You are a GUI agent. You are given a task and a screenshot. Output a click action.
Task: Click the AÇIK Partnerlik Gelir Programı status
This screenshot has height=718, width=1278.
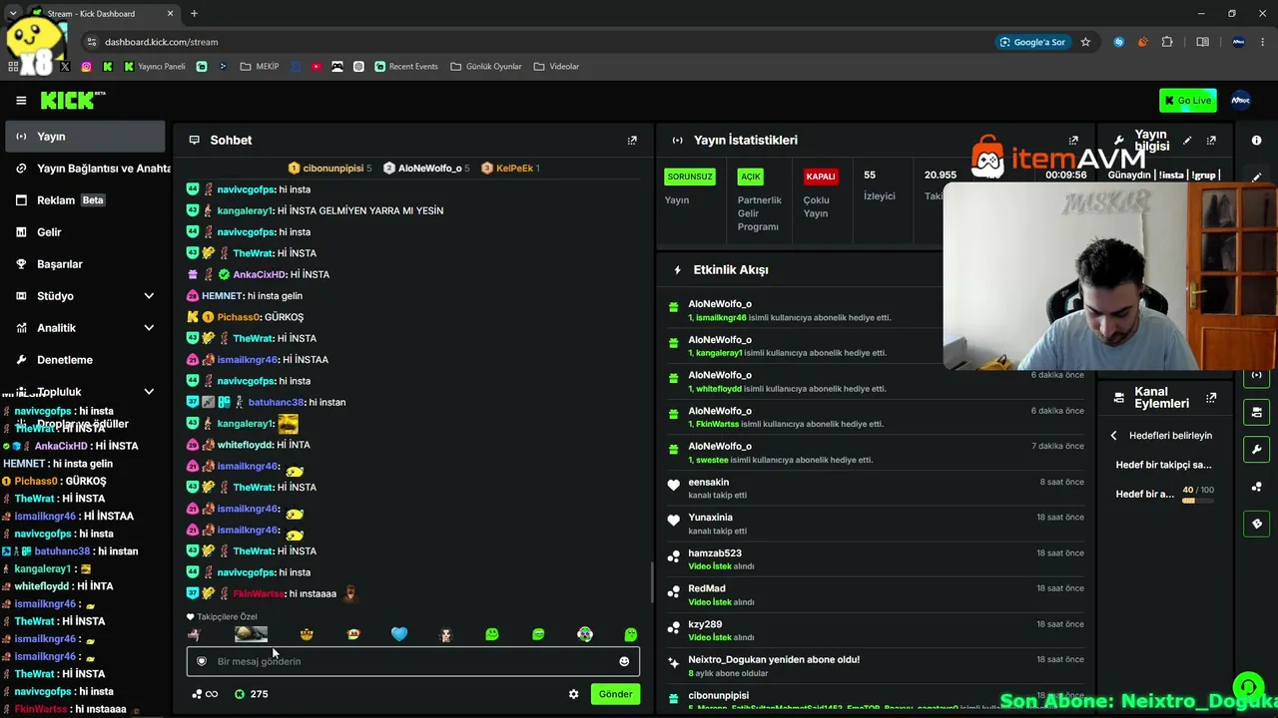[750, 177]
